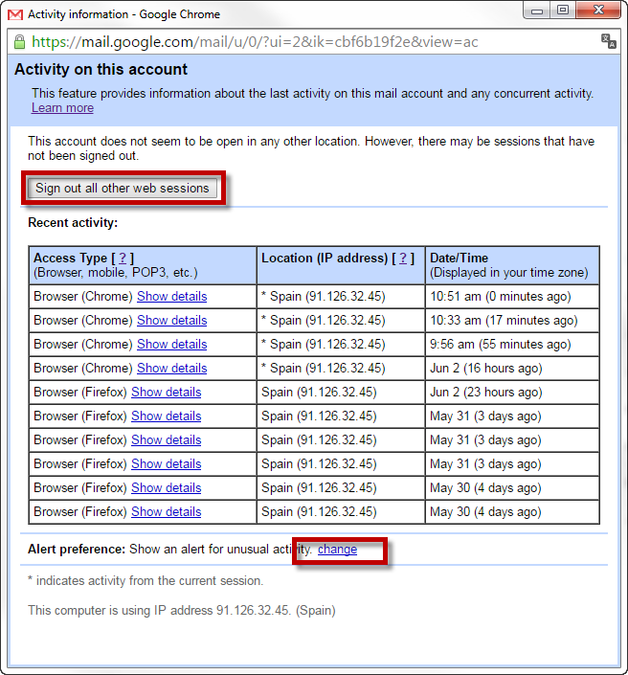Show details for the last row in table
Screen dimensions: 628x675
click(x=166, y=511)
